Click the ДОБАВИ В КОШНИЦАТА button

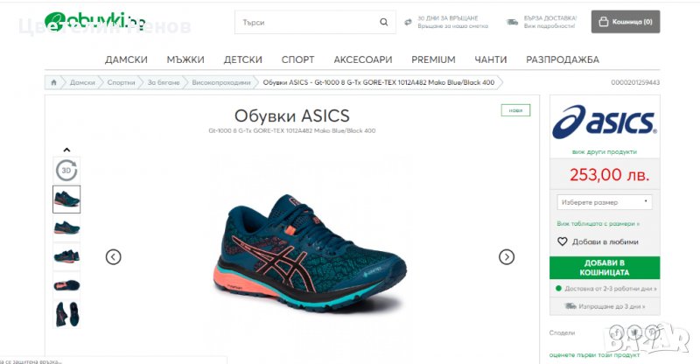coord(605,268)
